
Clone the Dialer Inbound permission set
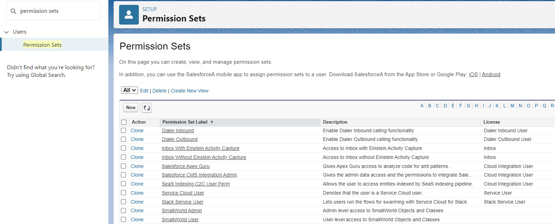137,131
